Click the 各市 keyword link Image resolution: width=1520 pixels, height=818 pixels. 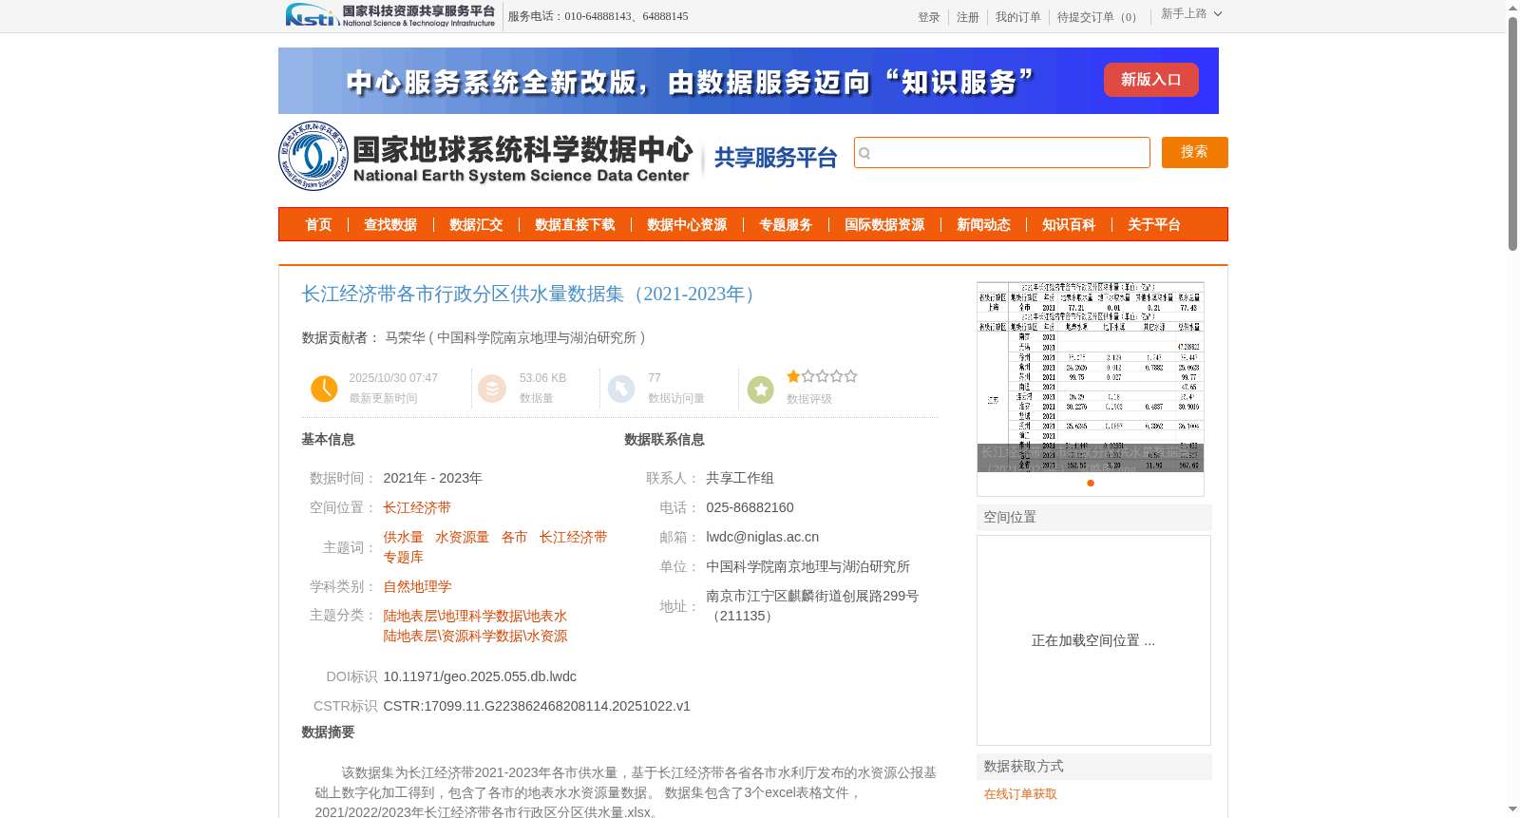[514, 537]
